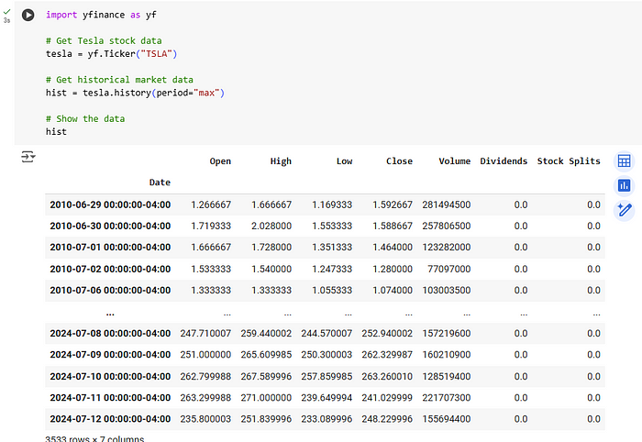The height and width of the screenshot is (442, 642).
Task: Click Volume value 221707300
Action: click(447, 398)
